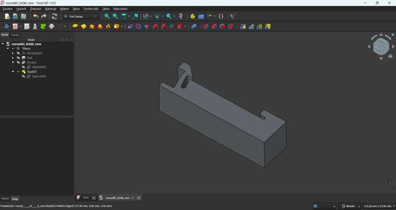This screenshot has width=396, height=210.
Task: Toggle visibility eye of Těleso body
Action: (13, 48)
